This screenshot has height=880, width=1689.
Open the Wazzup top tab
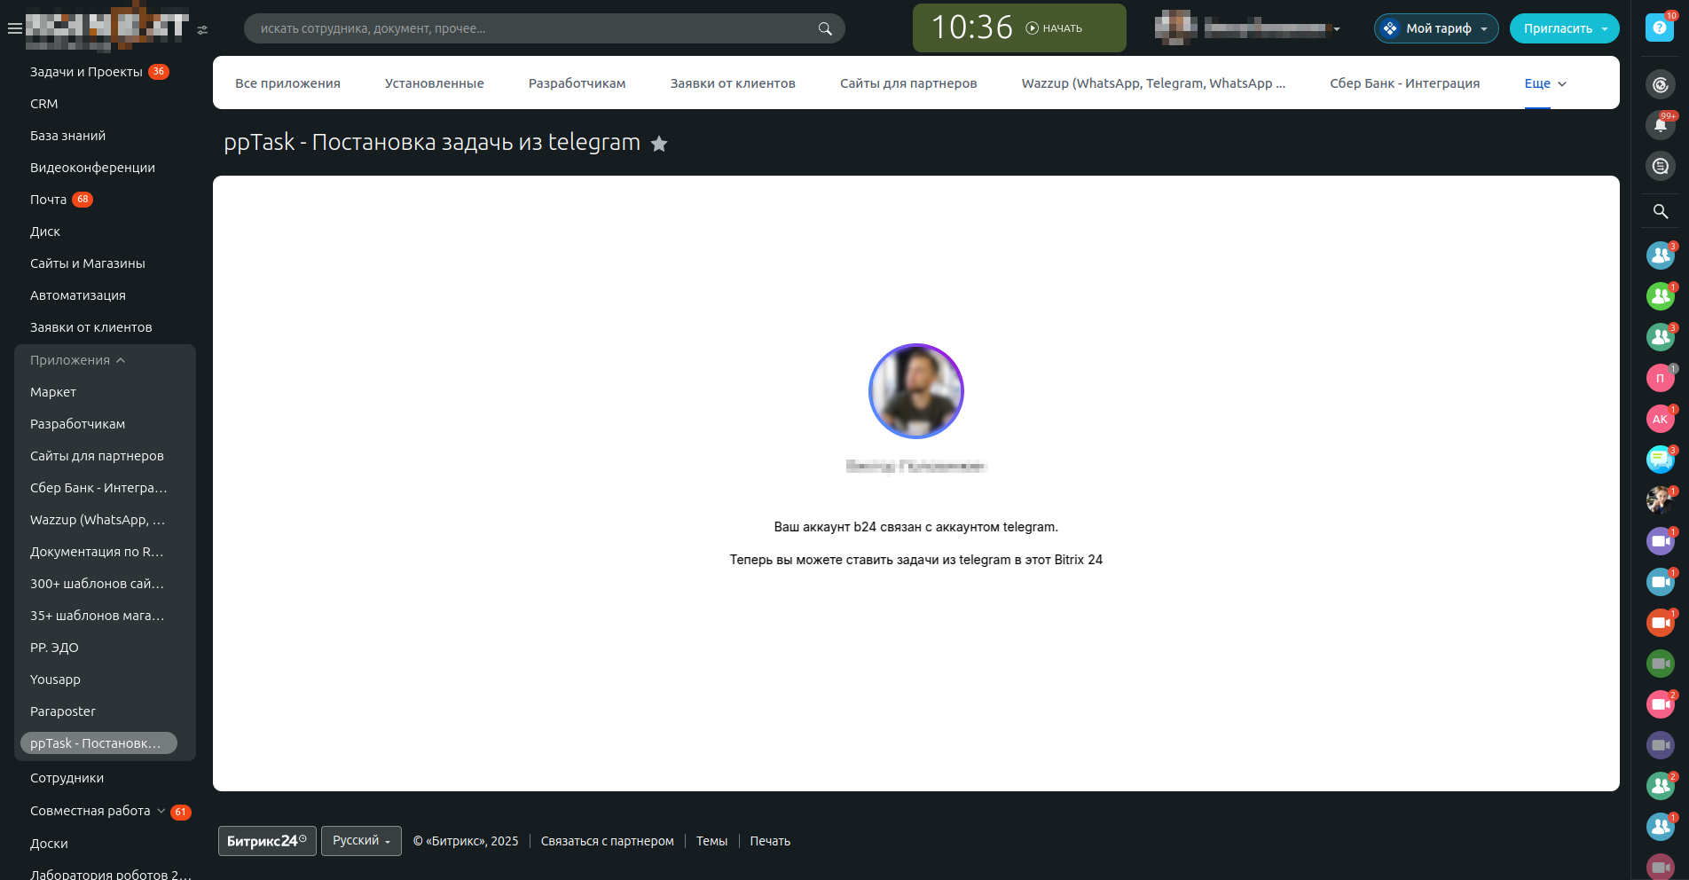[x=1153, y=83]
